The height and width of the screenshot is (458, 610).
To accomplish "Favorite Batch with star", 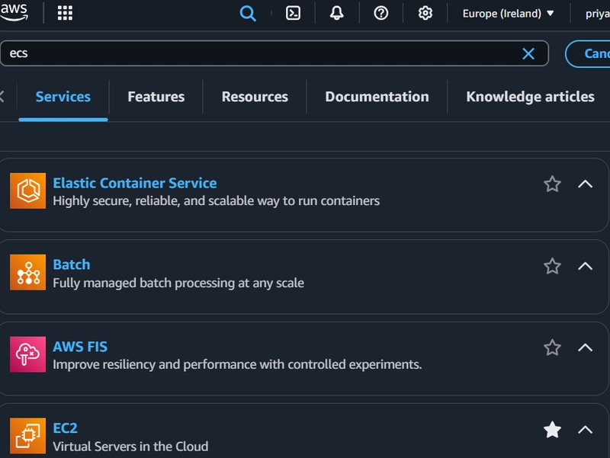I will tap(552, 266).
